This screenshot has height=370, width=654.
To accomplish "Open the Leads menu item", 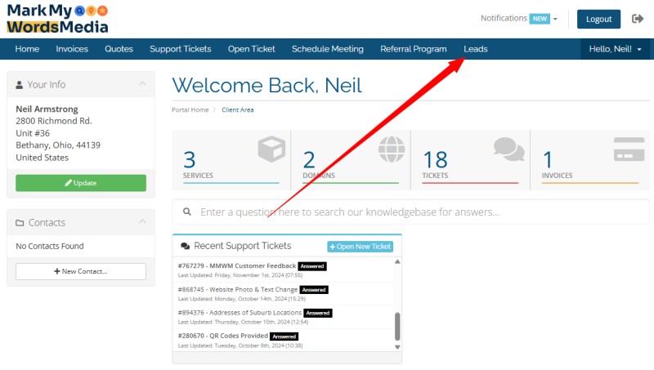I will pyautogui.click(x=476, y=49).
